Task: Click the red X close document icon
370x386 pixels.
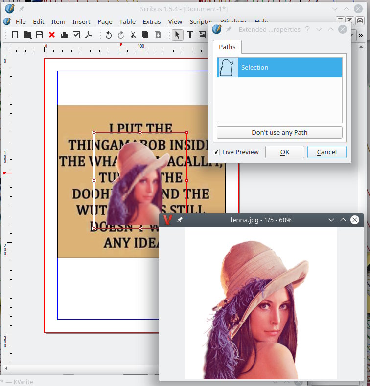Action: pos(52,35)
